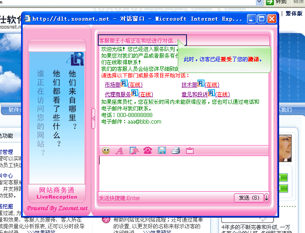Click the send file icon

134,151
